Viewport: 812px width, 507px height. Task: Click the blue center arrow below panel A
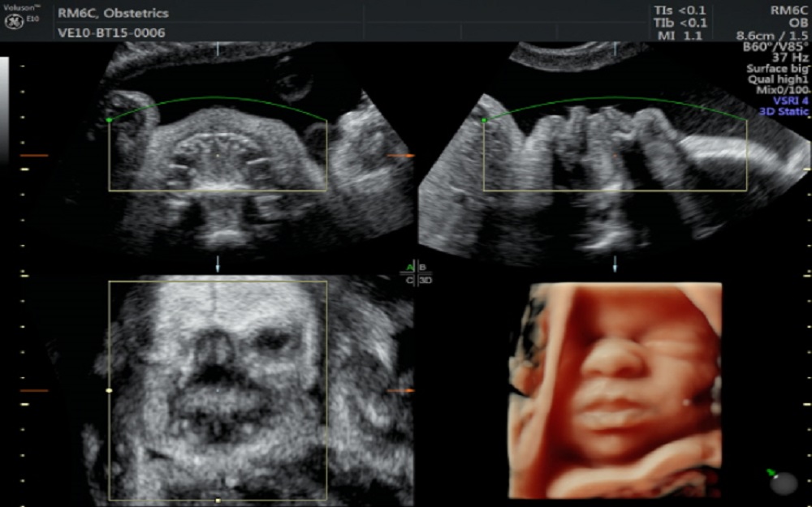click(x=218, y=264)
